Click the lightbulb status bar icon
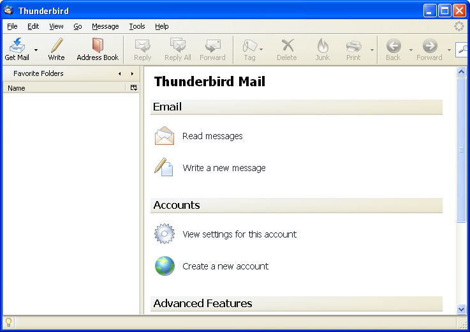 [8, 322]
